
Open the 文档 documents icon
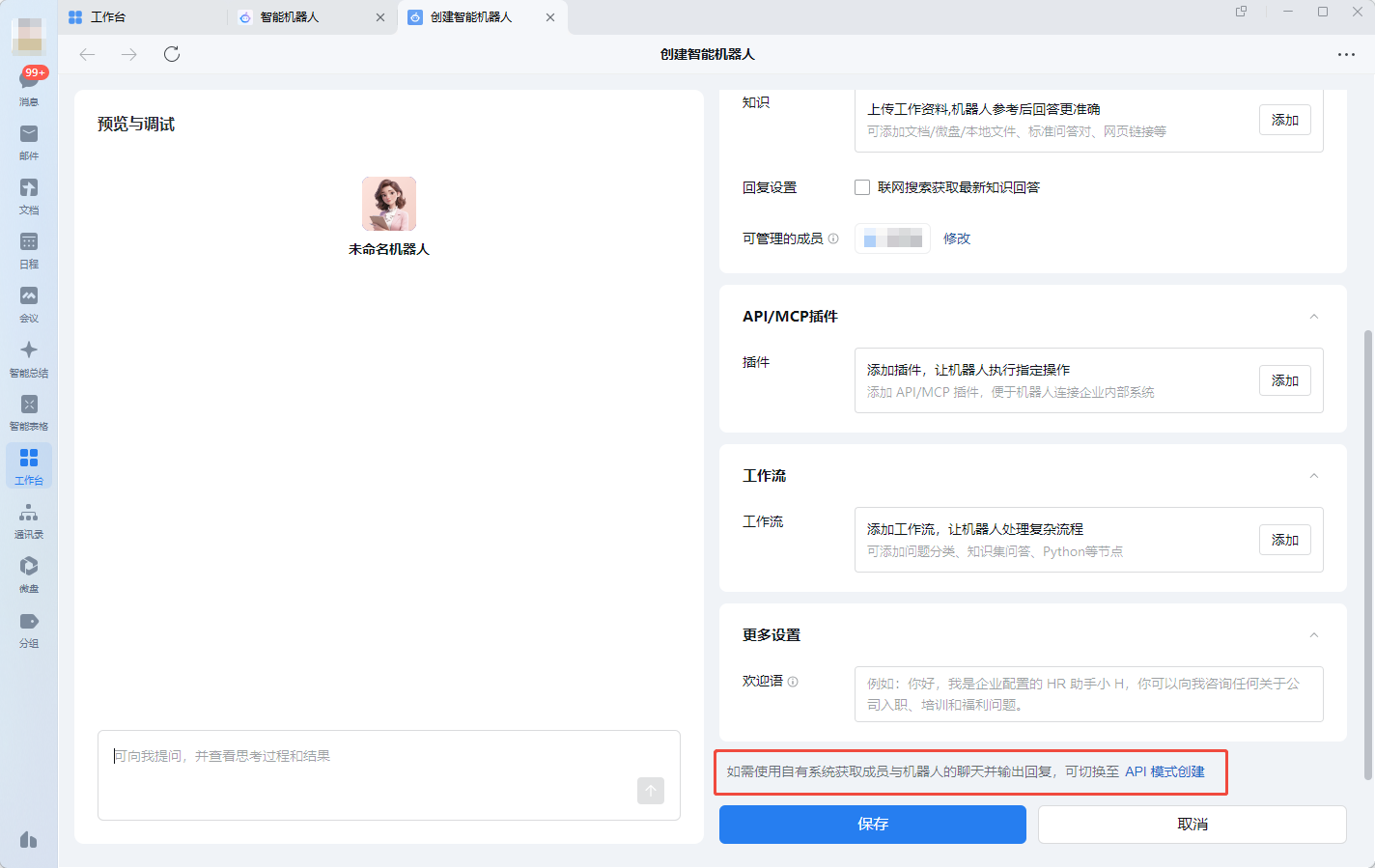pos(29,189)
